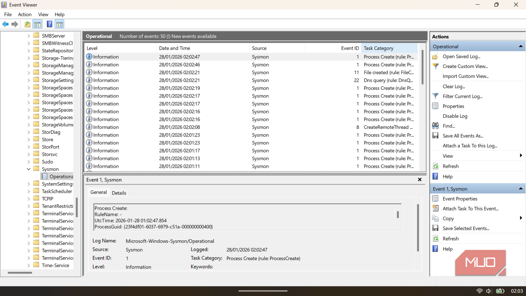Click the Show/Hide Action Pane toolbar icon
The width and height of the screenshot is (526, 296).
60,24
